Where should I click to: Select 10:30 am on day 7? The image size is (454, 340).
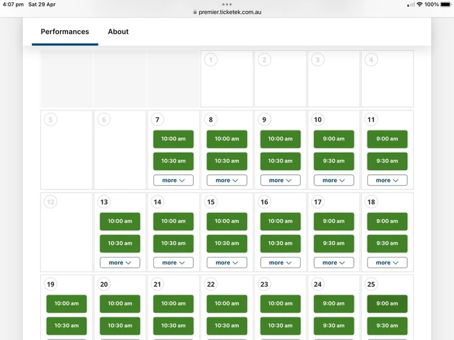pos(173,161)
